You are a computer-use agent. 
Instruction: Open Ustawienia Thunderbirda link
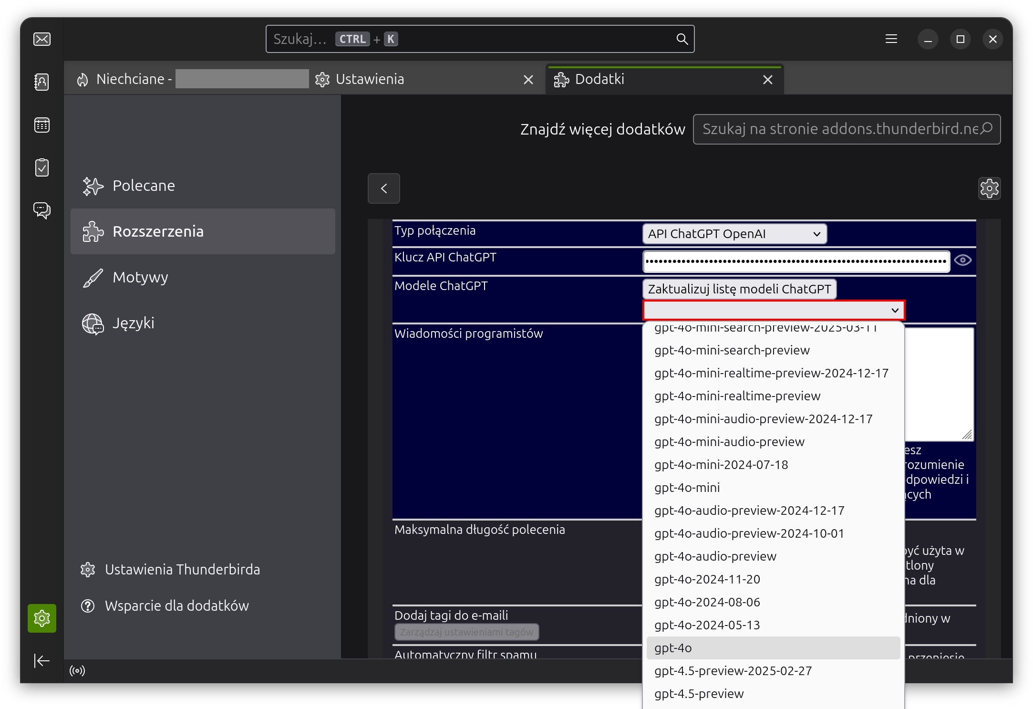point(182,570)
